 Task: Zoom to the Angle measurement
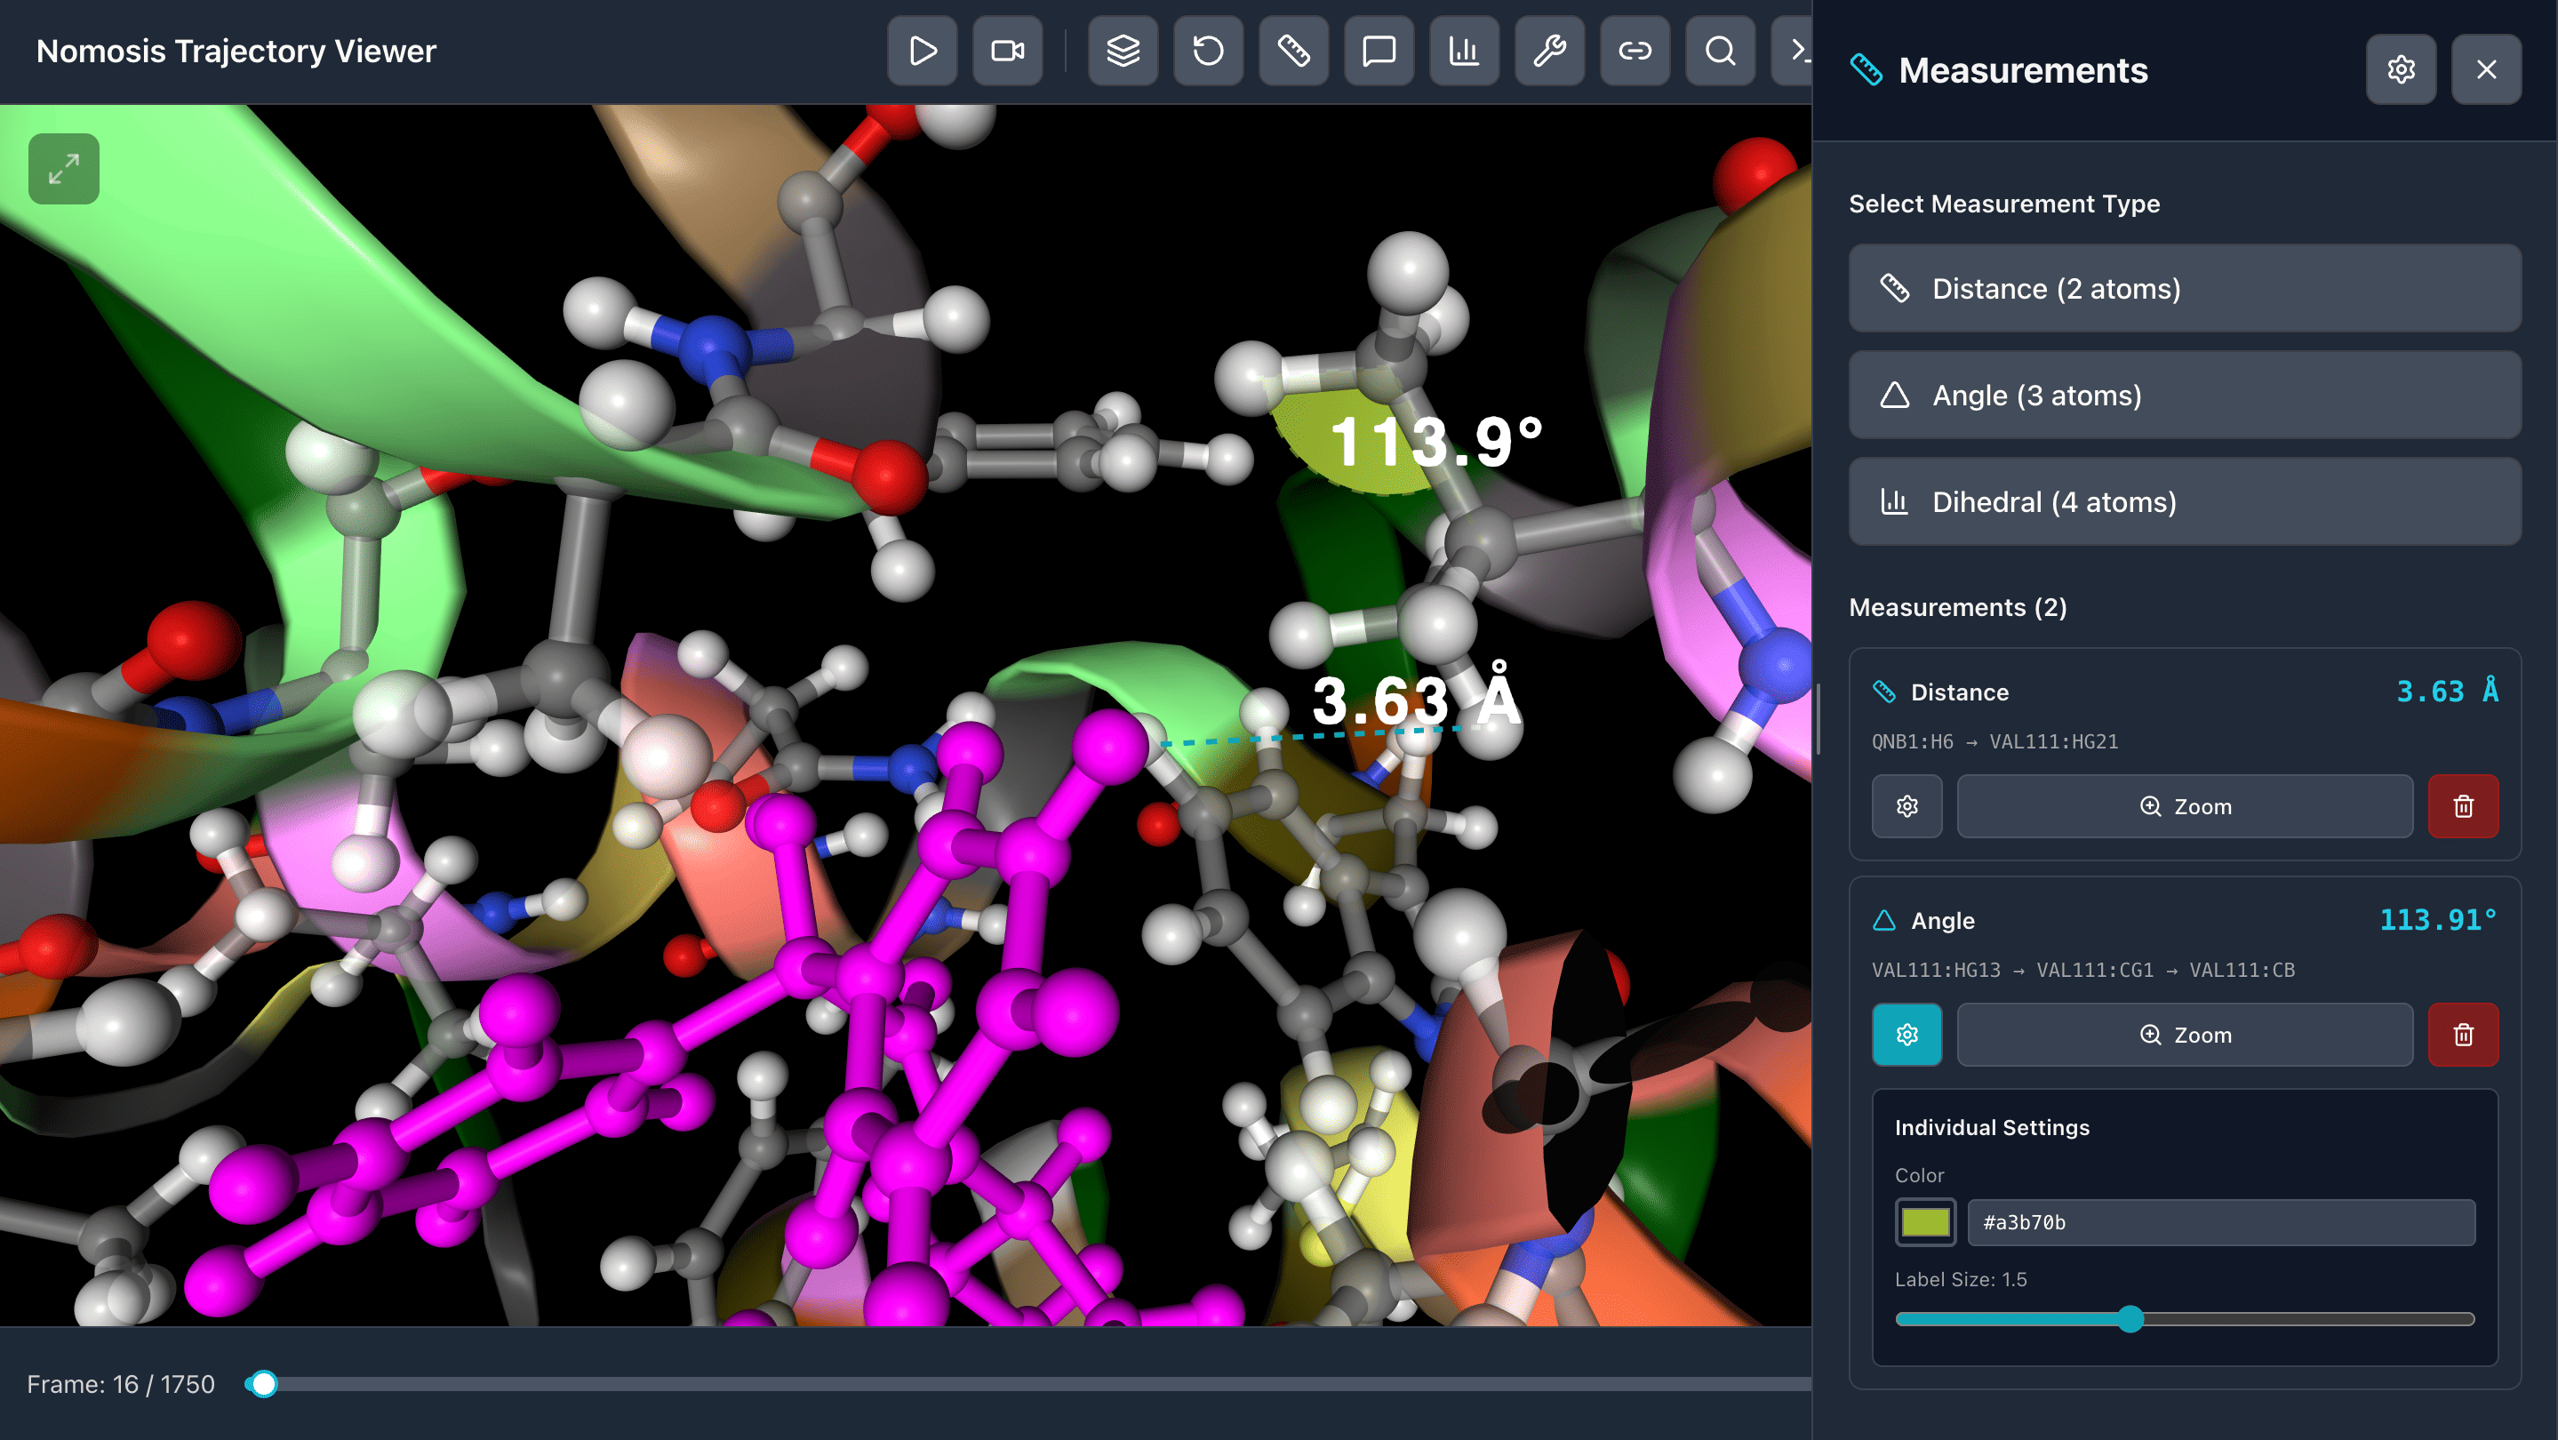click(x=2184, y=1035)
